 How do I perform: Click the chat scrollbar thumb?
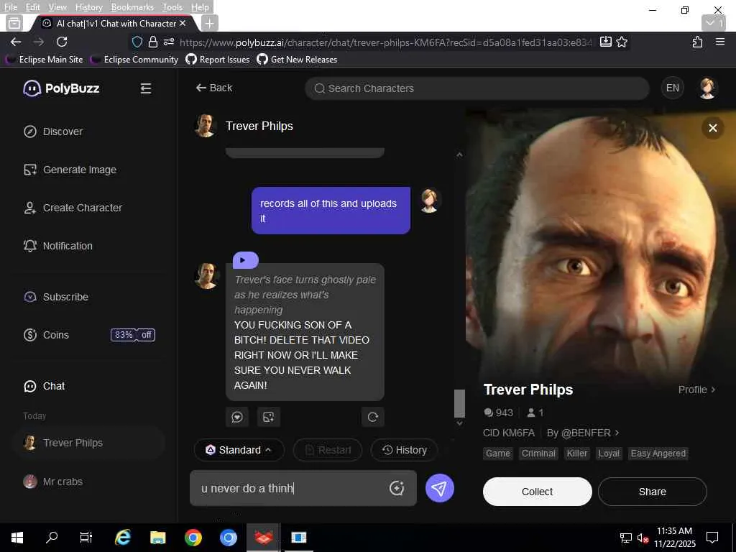(459, 403)
